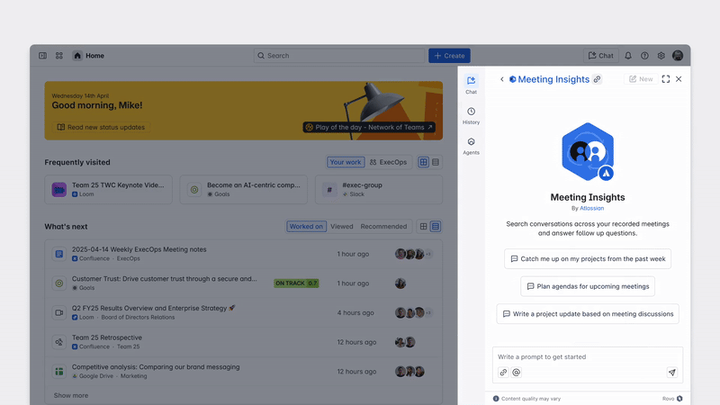Open the History panel in the chat sidebar
Viewport: 720px width, 405px height.
[471, 115]
